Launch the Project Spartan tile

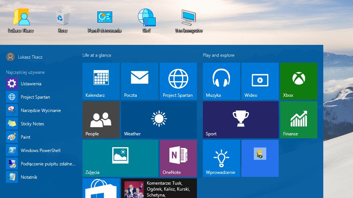(178, 81)
